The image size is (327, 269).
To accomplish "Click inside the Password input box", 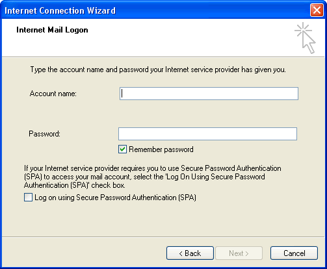I will click(x=207, y=134).
